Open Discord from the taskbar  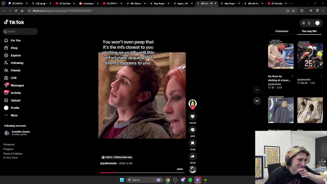click(183, 180)
